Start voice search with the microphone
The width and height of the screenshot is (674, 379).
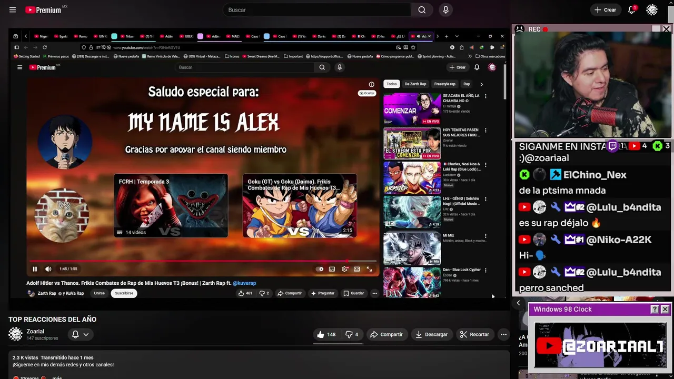click(x=445, y=10)
